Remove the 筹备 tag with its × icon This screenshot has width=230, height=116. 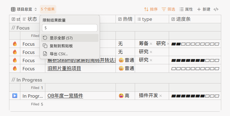151,44
